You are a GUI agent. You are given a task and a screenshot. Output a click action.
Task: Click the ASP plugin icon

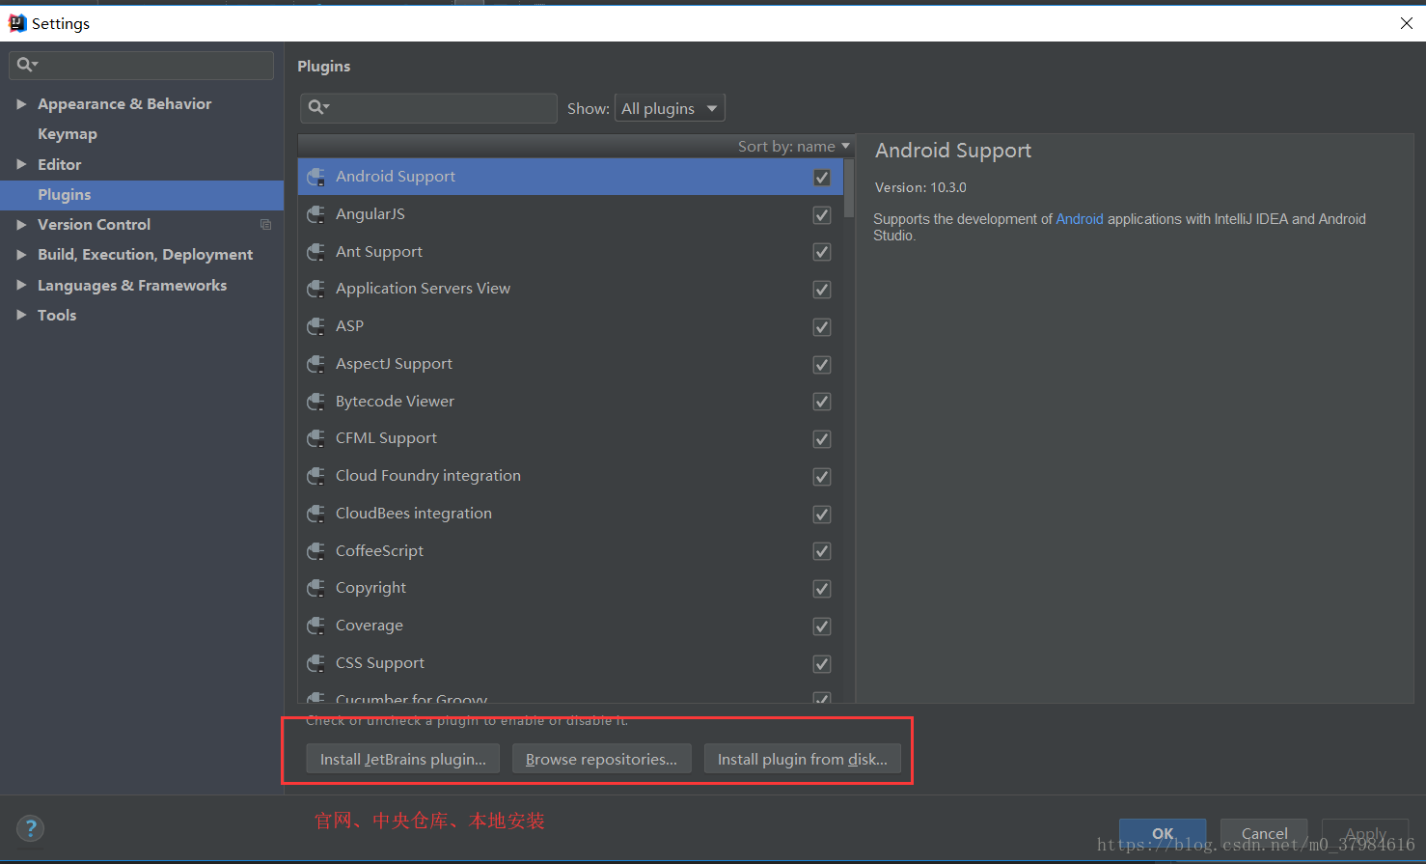tap(315, 326)
